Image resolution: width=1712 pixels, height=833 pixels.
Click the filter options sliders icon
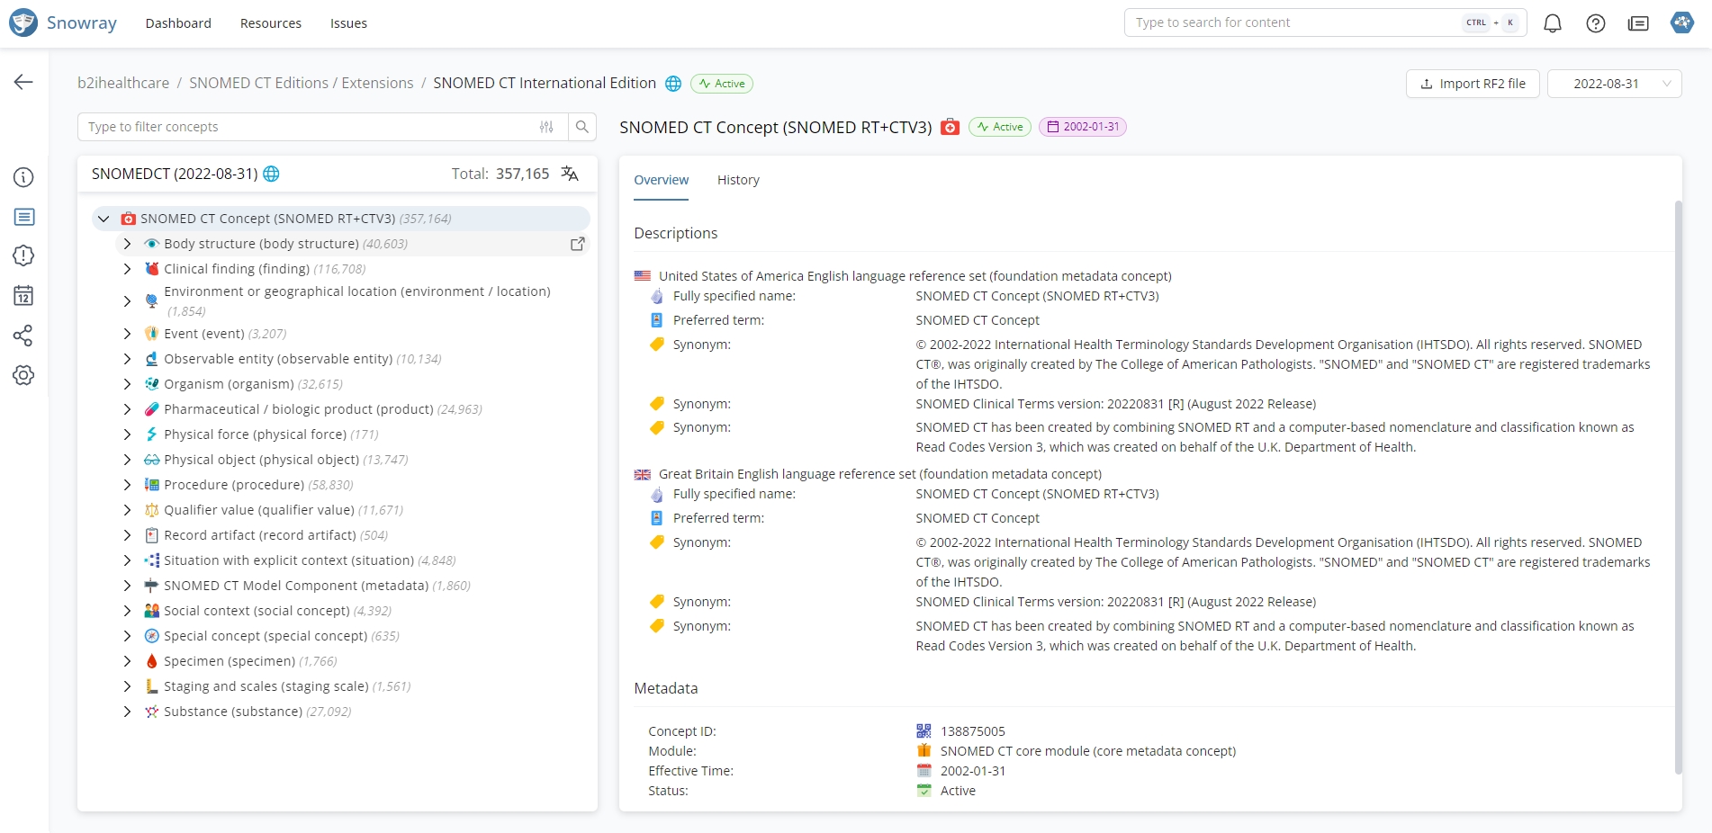tap(546, 127)
